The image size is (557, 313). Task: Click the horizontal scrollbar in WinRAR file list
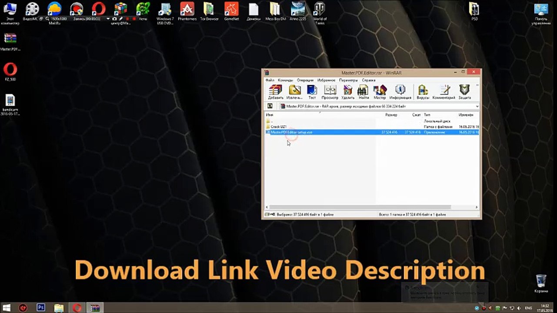361,207
